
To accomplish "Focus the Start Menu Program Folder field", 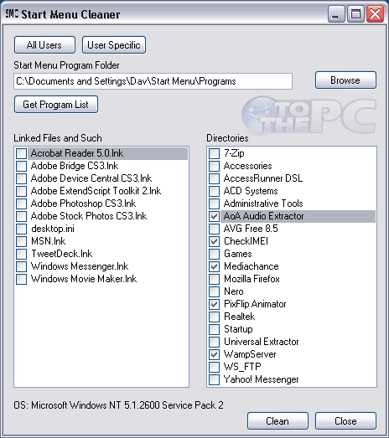I will click(x=153, y=81).
